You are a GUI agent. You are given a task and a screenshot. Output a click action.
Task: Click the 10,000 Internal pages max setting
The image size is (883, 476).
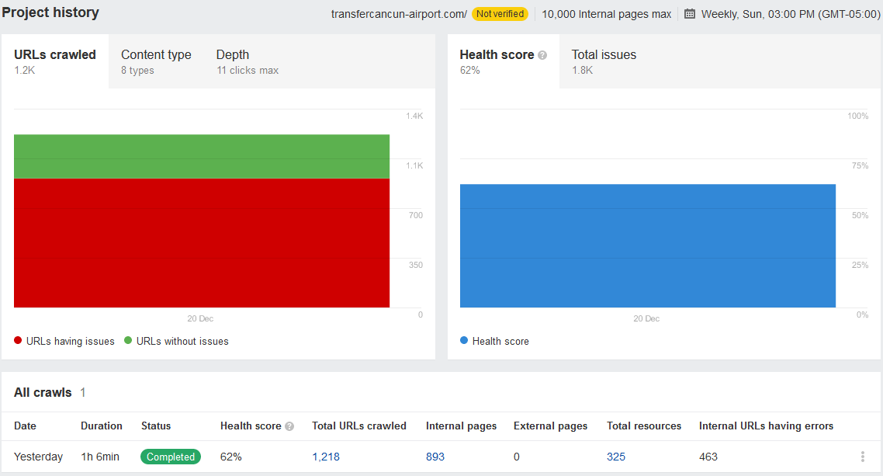606,14
